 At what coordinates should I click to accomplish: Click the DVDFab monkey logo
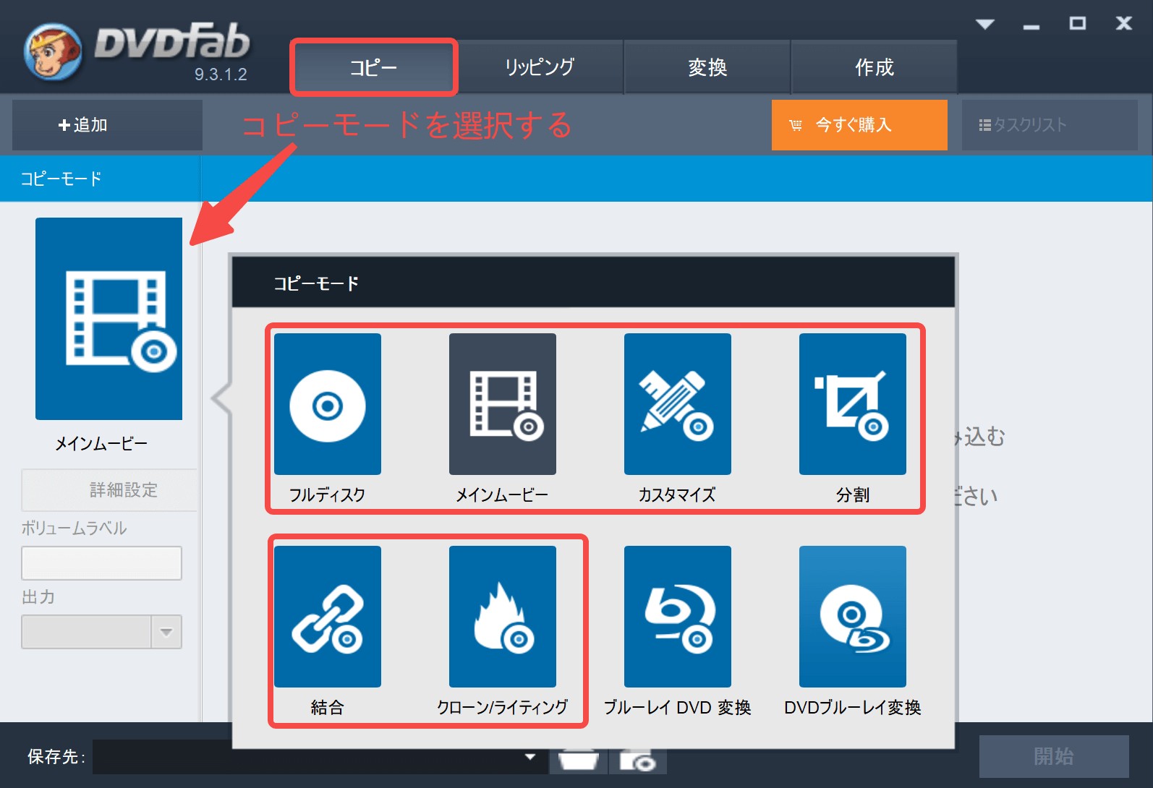[52, 52]
